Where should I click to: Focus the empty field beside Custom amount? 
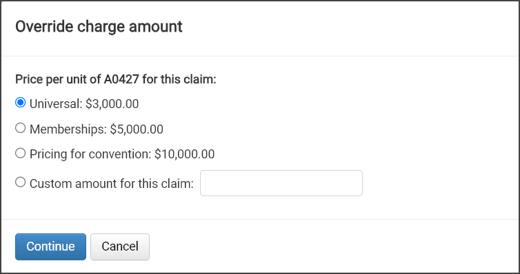[281, 183]
